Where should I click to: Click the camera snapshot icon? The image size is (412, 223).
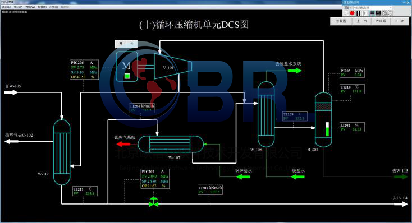pos(384,13)
